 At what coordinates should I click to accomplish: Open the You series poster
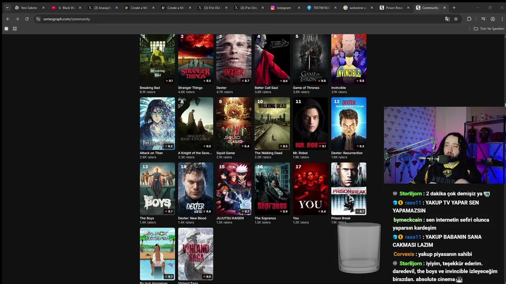pyautogui.click(x=310, y=189)
